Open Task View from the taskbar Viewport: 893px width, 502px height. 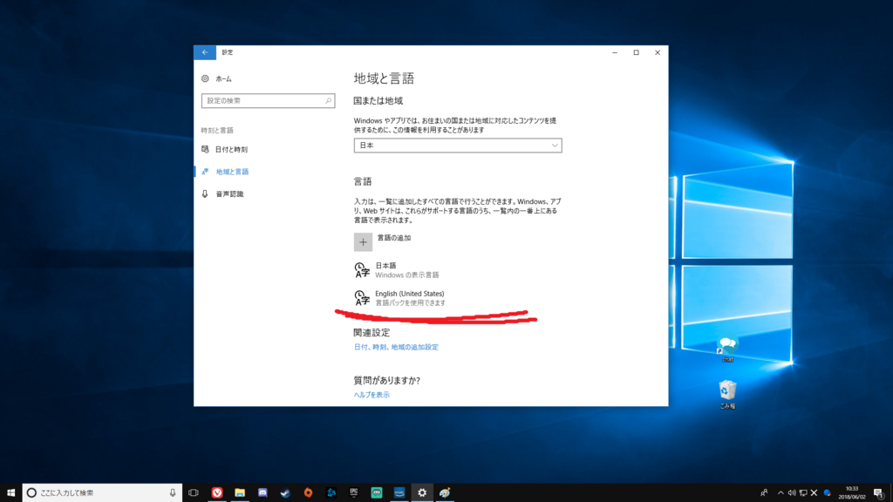point(194,493)
